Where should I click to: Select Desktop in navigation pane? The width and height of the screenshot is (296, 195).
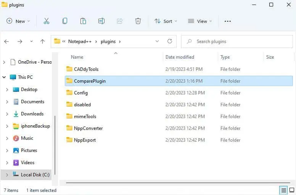[x=29, y=90]
